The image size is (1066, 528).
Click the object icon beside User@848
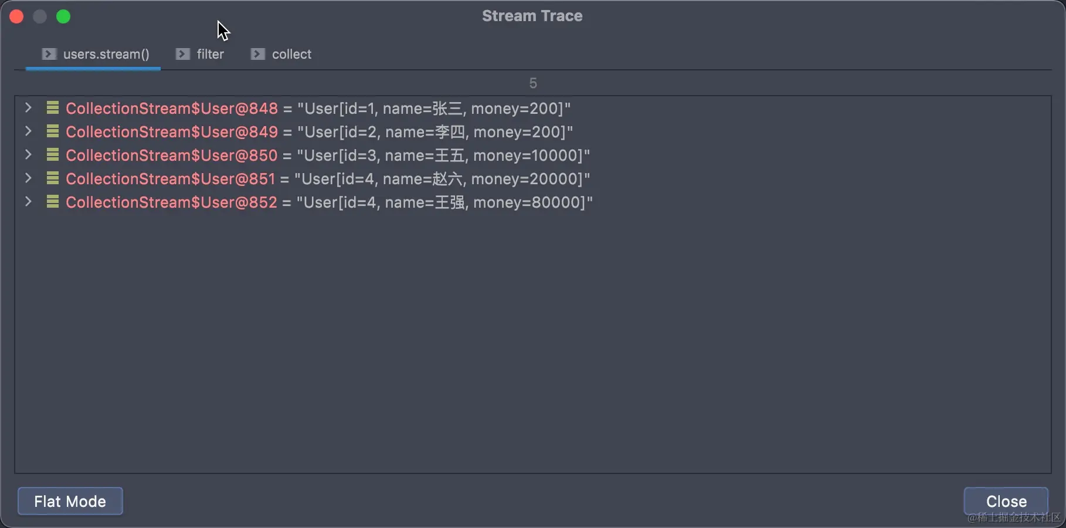click(53, 108)
